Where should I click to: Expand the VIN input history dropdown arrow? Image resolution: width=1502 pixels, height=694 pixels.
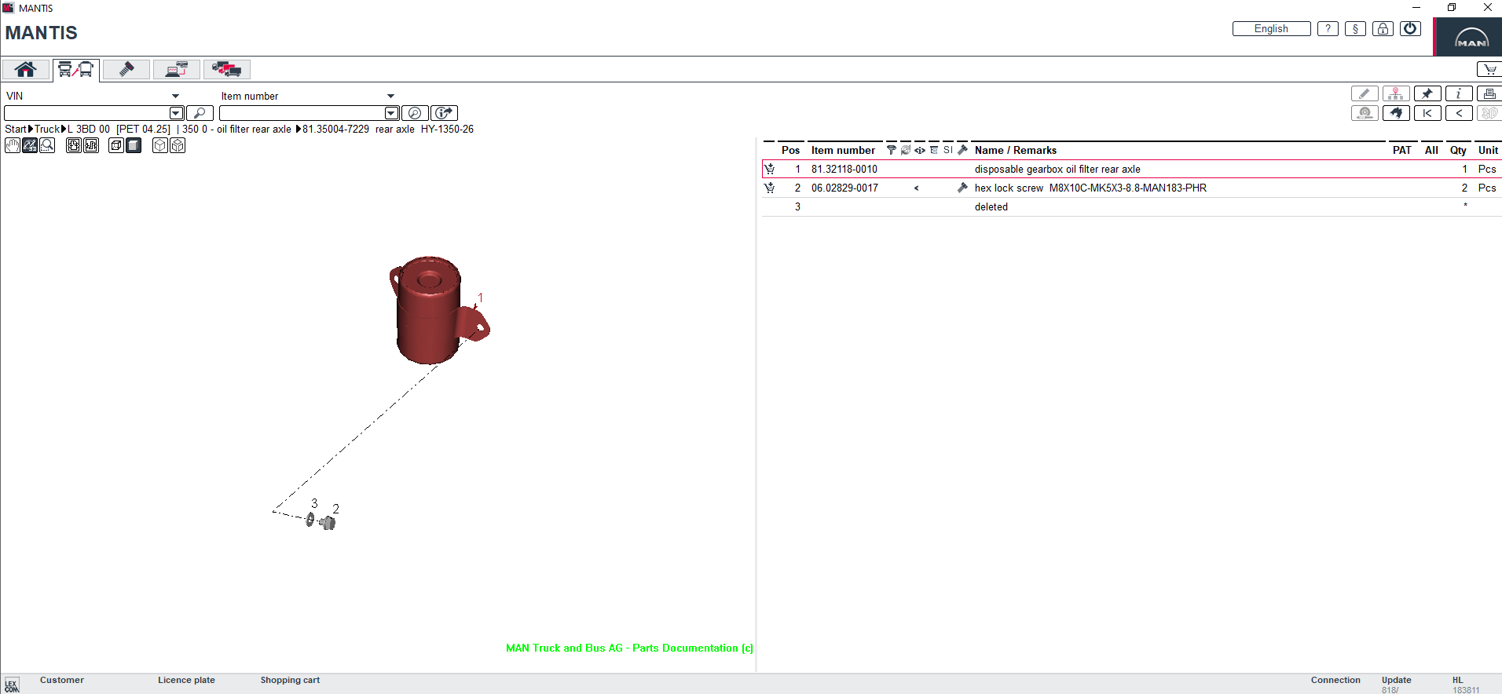[x=177, y=113]
